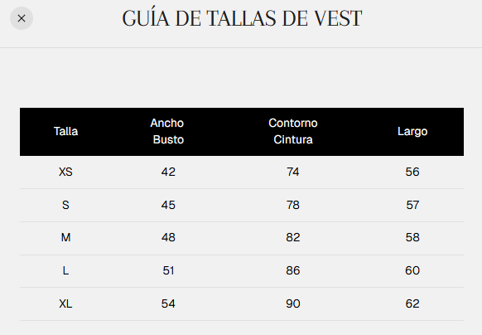This screenshot has height=335, width=482.
Task: Click the XS size row label
Action: pos(65,172)
